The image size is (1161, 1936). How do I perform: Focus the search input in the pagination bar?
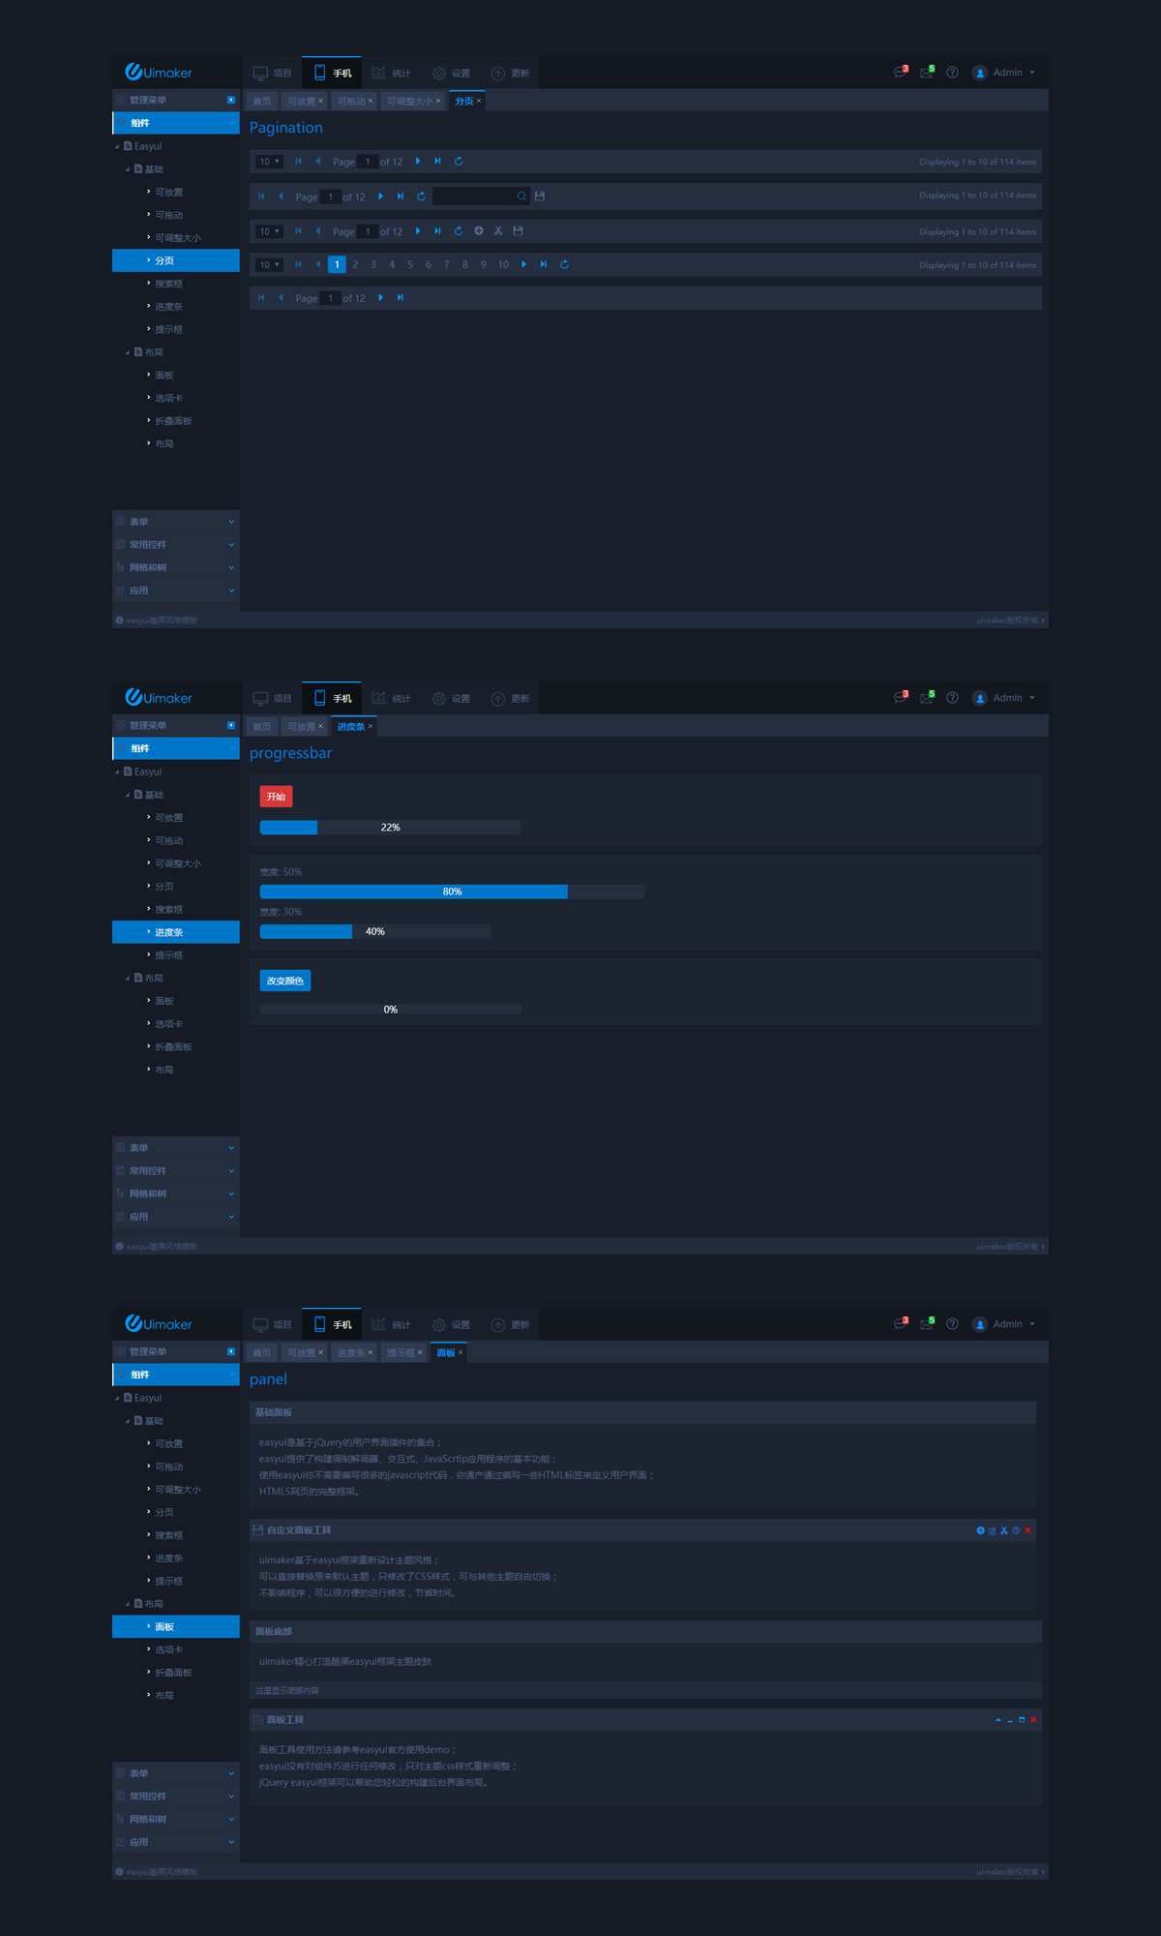(474, 197)
